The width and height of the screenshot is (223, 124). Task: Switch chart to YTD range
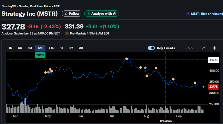(x=51, y=48)
